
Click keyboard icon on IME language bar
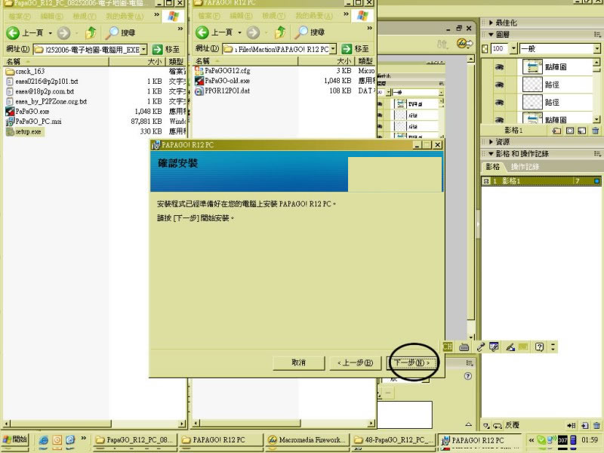[x=464, y=347]
